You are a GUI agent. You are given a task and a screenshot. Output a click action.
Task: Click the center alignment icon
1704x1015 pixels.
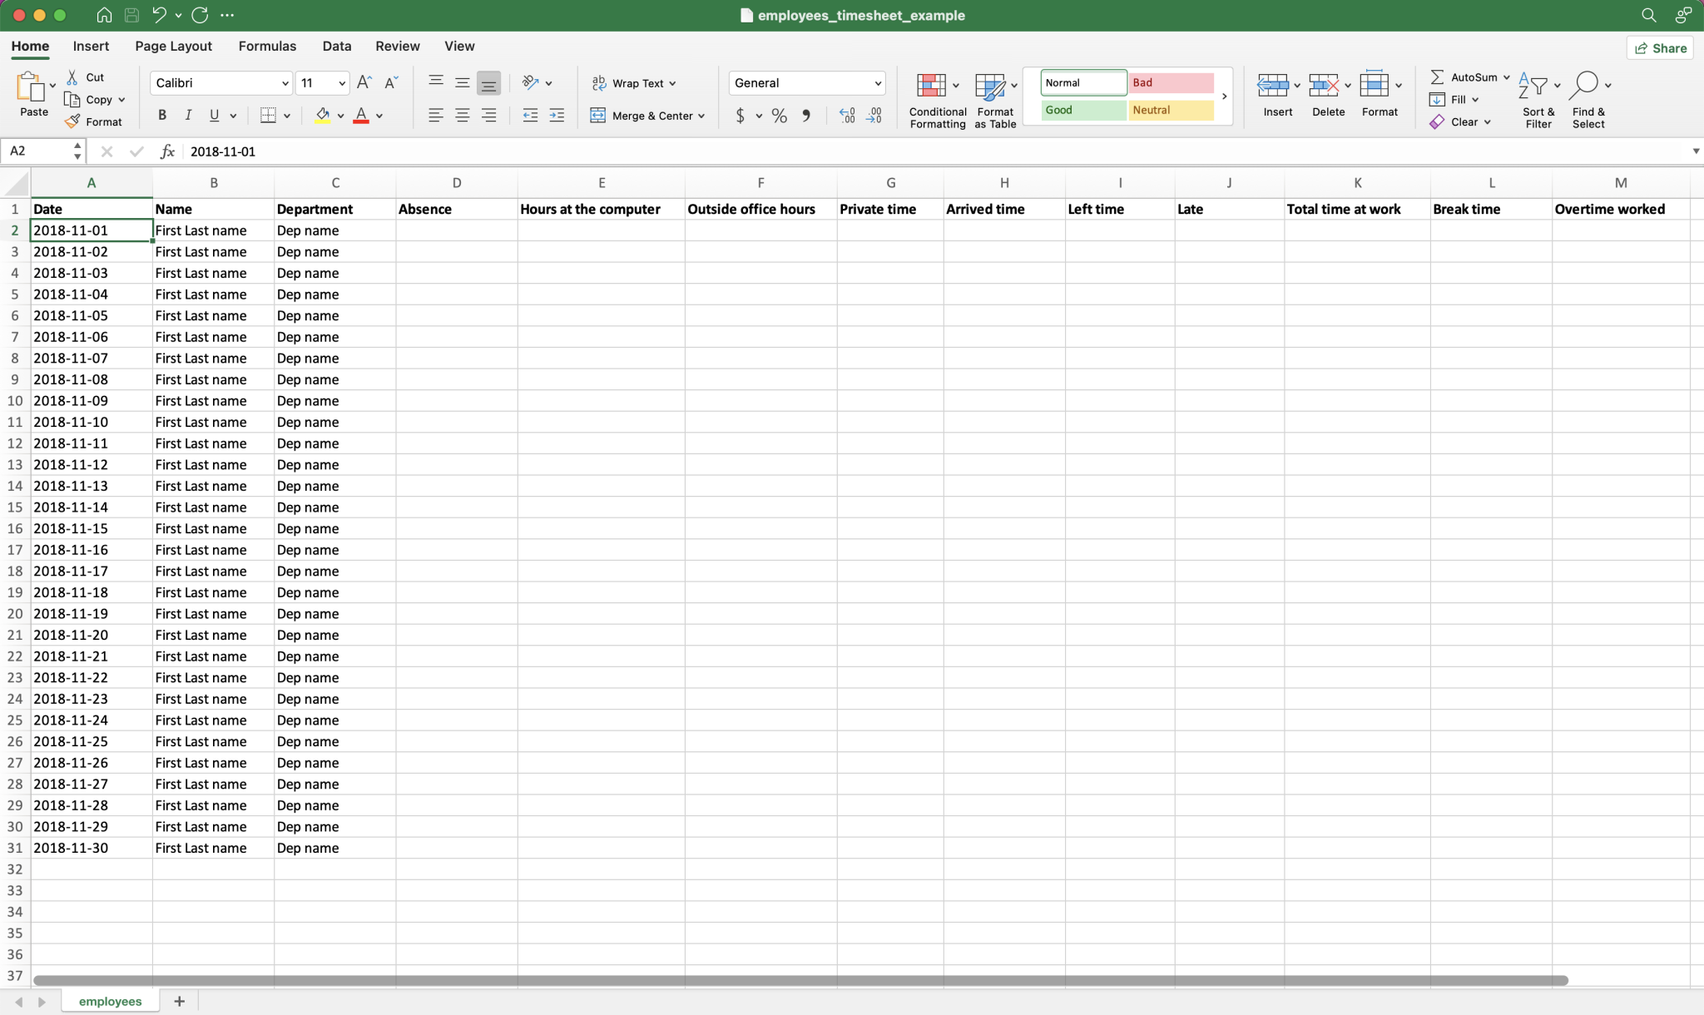tap(462, 116)
